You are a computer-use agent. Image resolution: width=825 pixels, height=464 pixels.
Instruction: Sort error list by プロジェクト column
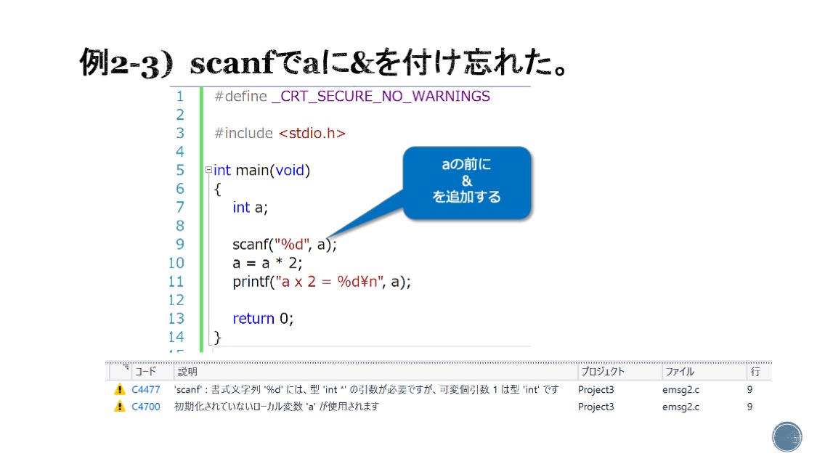click(x=603, y=371)
